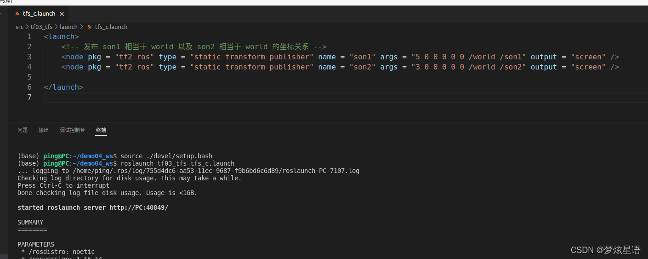Click "tf2_ros" pkg value on line 3
648x259 pixels.
pos(134,57)
